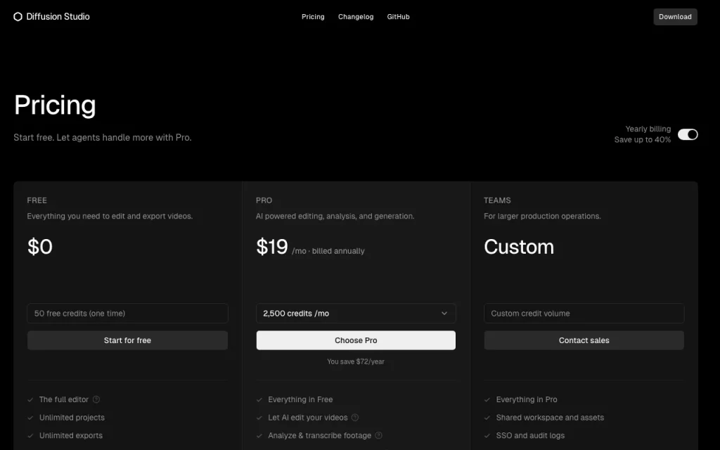The height and width of the screenshot is (450, 720).
Task: Click the 'SSO and audit logs' feature text
Action: [x=530, y=435]
